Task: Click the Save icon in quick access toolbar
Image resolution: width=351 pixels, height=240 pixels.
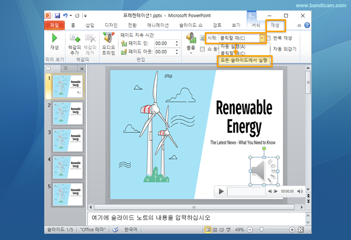Action: click(x=57, y=16)
